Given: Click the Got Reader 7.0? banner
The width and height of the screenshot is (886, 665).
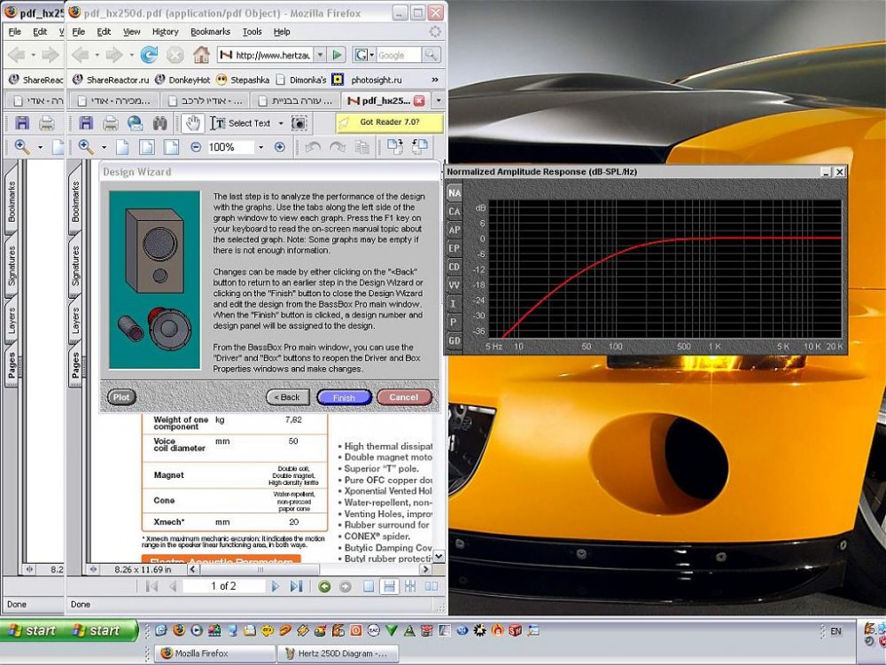Looking at the screenshot, I should (389, 122).
